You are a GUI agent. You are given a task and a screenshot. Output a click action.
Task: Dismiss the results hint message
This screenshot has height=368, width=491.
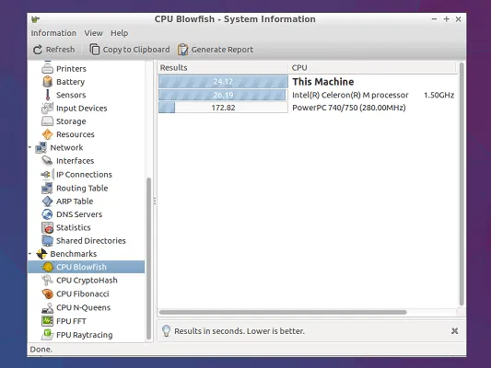[x=455, y=331]
